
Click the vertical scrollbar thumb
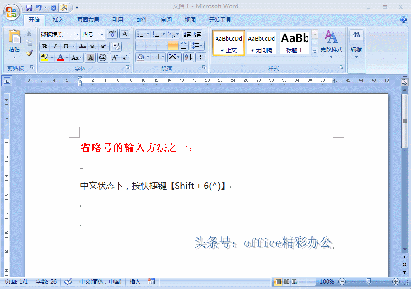click(405, 121)
